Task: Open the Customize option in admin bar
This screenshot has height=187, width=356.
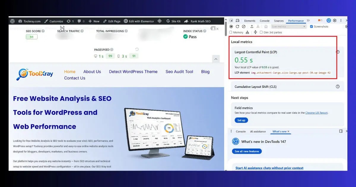Action: [x=54, y=21]
